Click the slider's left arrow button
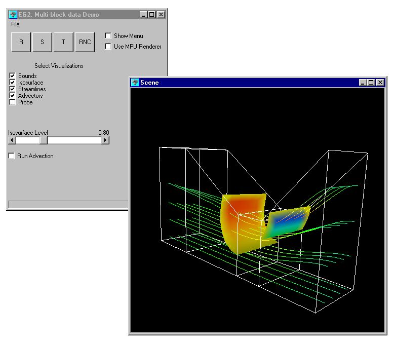 pyautogui.click(x=12, y=140)
